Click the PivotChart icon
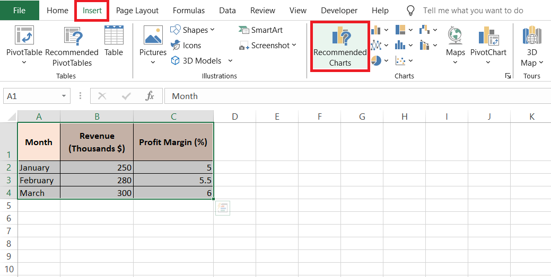This screenshot has height=277, width=551. [x=488, y=35]
